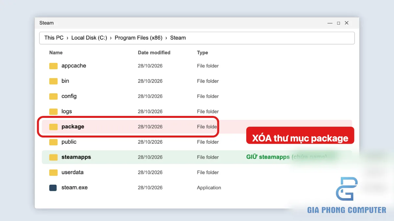Image resolution: width=394 pixels, height=221 pixels.
Task: Sort by the Date modified column header
Action: [154, 52]
